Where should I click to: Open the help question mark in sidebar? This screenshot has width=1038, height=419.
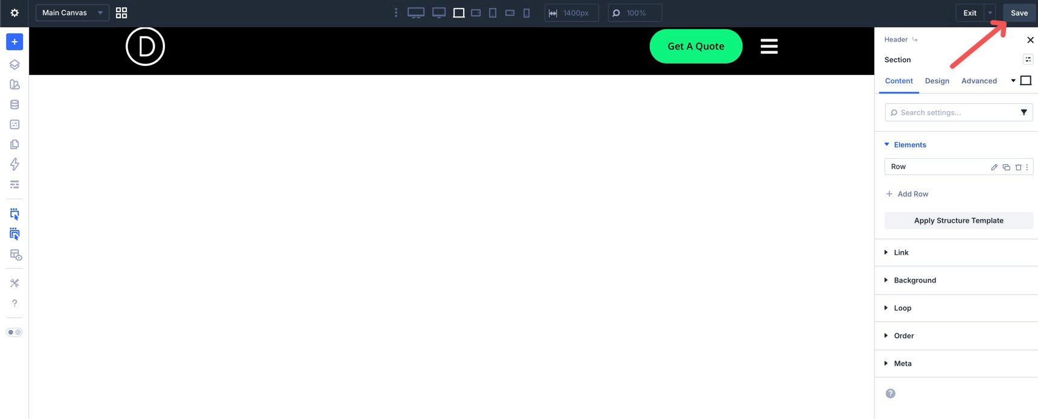click(x=14, y=303)
